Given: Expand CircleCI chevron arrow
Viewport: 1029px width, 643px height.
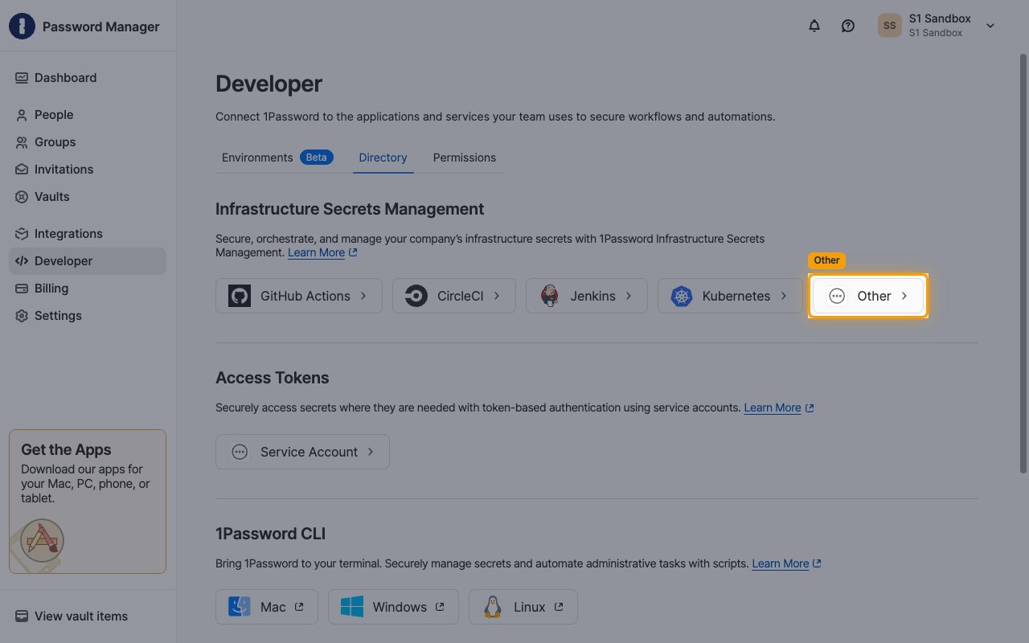Looking at the screenshot, I should click(497, 296).
